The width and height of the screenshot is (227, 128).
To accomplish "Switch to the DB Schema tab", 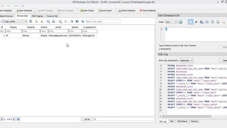I will point(182,121).
